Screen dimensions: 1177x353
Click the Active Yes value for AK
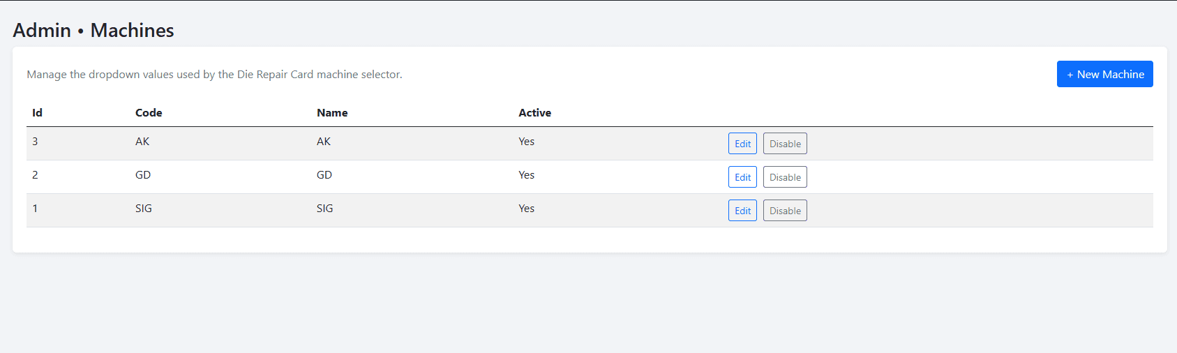[526, 142]
